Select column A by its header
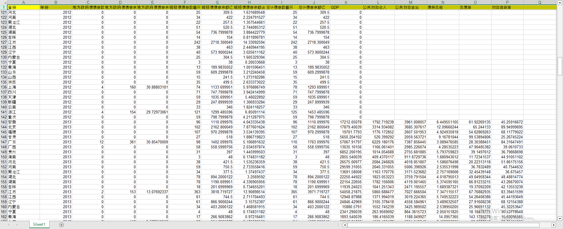This screenshot has width=563, height=229. (23, 2)
